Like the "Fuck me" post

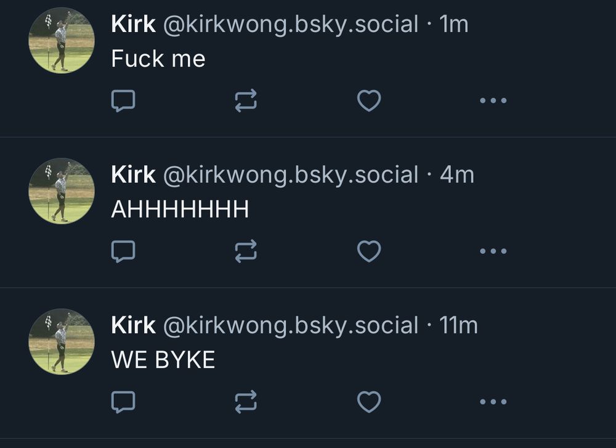click(369, 100)
